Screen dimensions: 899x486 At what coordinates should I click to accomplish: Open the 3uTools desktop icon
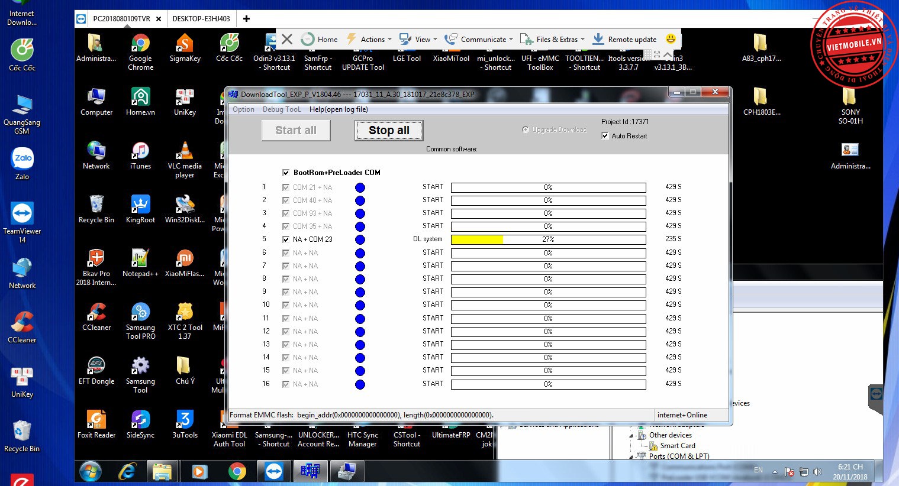185,425
